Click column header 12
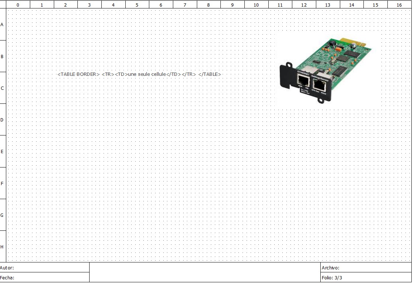Viewport: 418px width, 286px height. click(304, 5)
